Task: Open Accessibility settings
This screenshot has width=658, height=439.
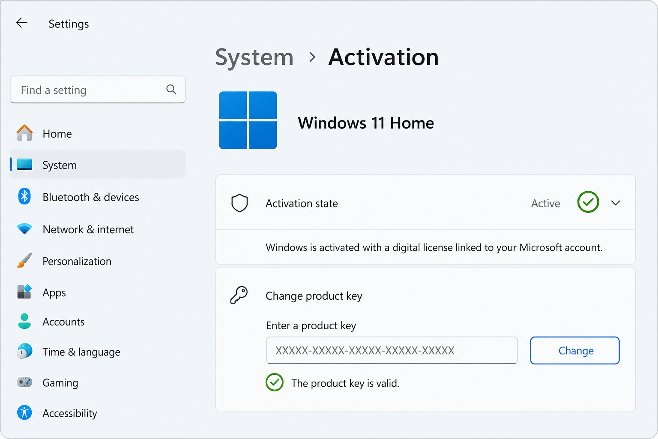Action: (x=98, y=413)
